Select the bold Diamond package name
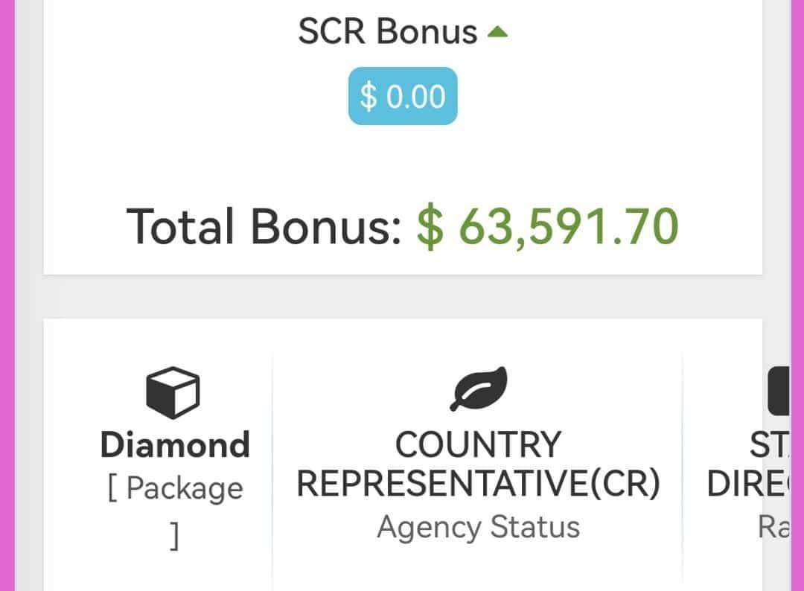The image size is (804, 591). tap(175, 445)
